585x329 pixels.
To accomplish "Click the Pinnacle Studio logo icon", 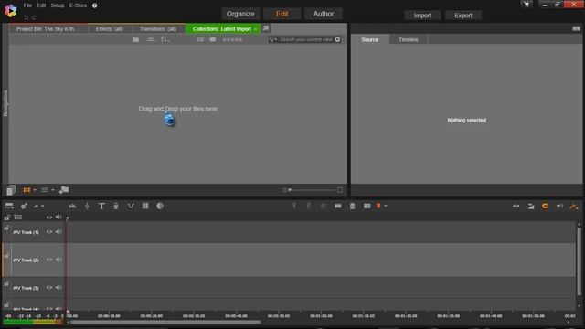I will [x=10, y=10].
